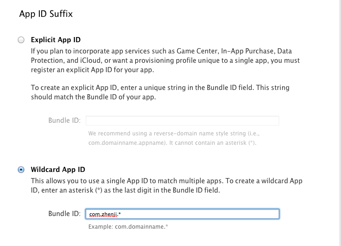Click the Example: com.domainname.* hint text
This screenshot has height=246, width=341.
pos(128,227)
